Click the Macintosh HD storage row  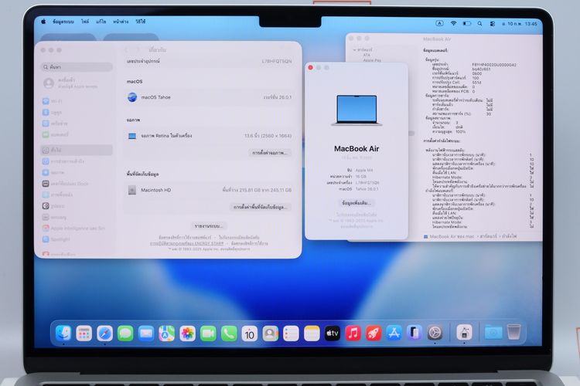(209, 190)
